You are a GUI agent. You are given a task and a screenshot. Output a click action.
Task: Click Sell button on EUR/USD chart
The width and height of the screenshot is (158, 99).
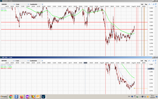point(142,4)
